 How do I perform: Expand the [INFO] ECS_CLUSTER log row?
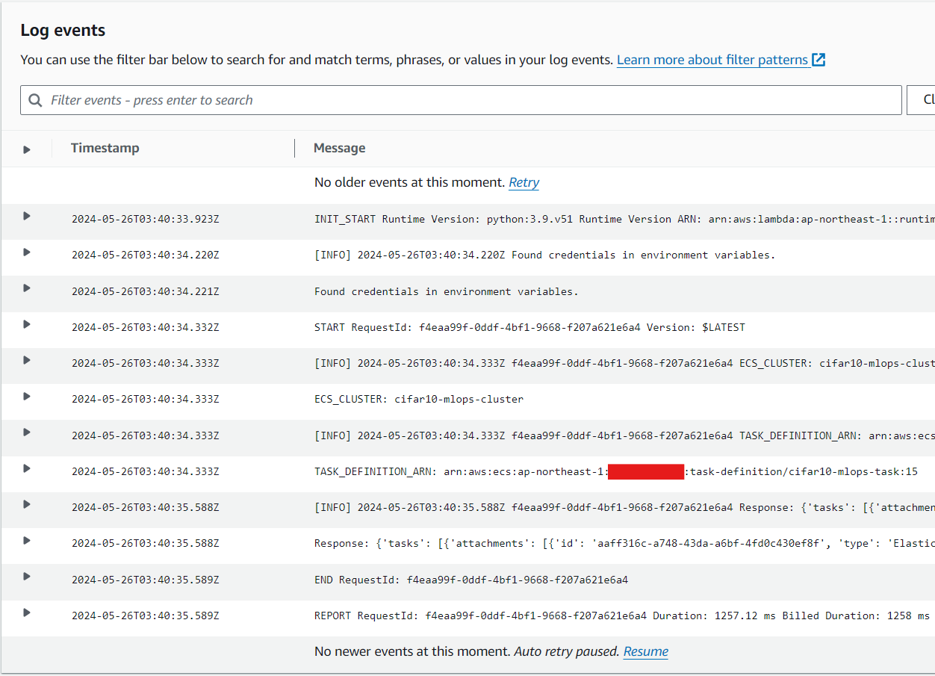pos(27,360)
